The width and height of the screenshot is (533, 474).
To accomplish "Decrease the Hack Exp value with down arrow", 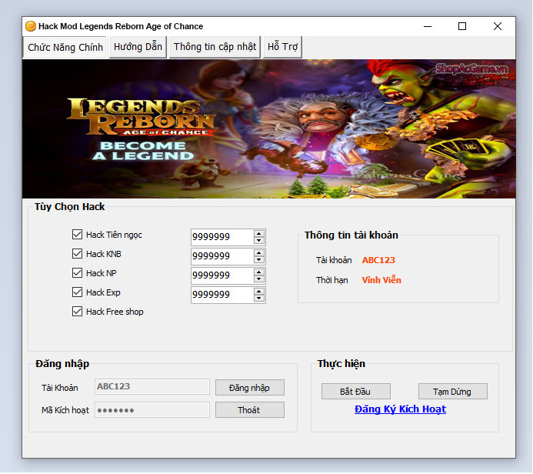I will point(258,299).
